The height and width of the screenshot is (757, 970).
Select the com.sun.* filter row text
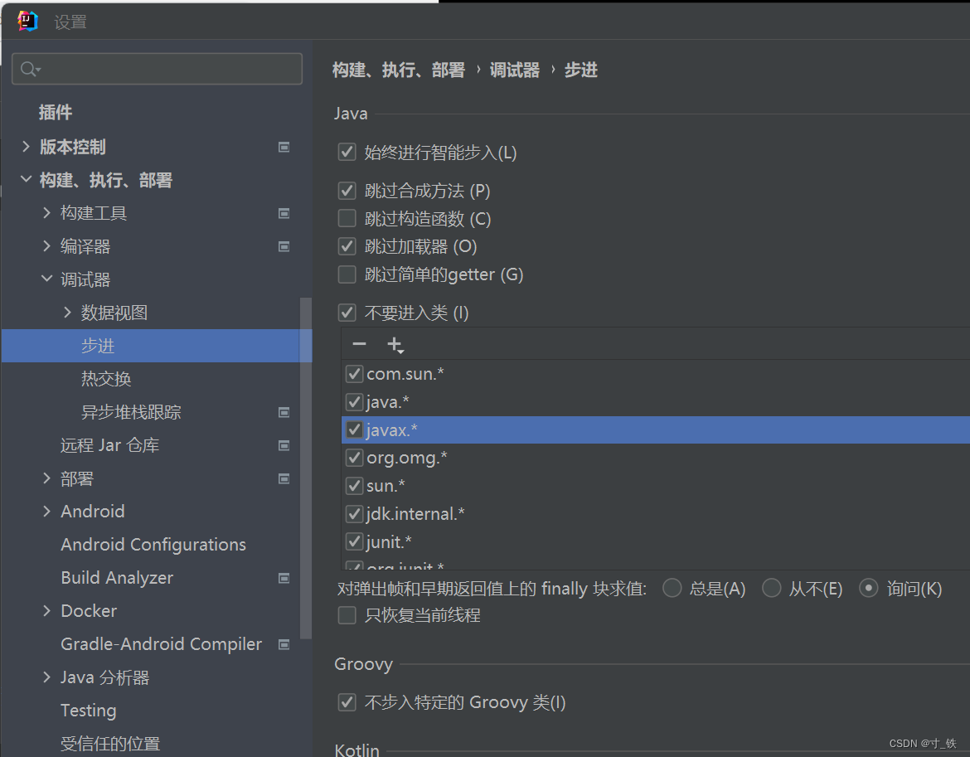pyautogui.click(x=405, y=374)
